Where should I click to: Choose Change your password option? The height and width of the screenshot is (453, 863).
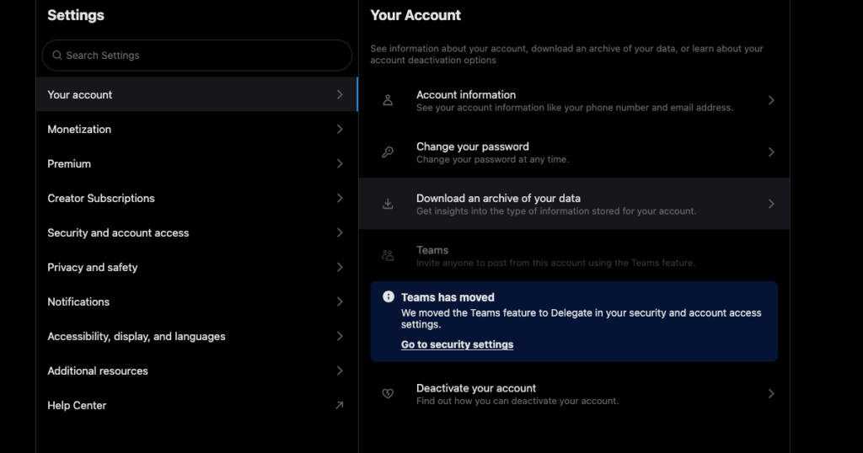[574, 152]
